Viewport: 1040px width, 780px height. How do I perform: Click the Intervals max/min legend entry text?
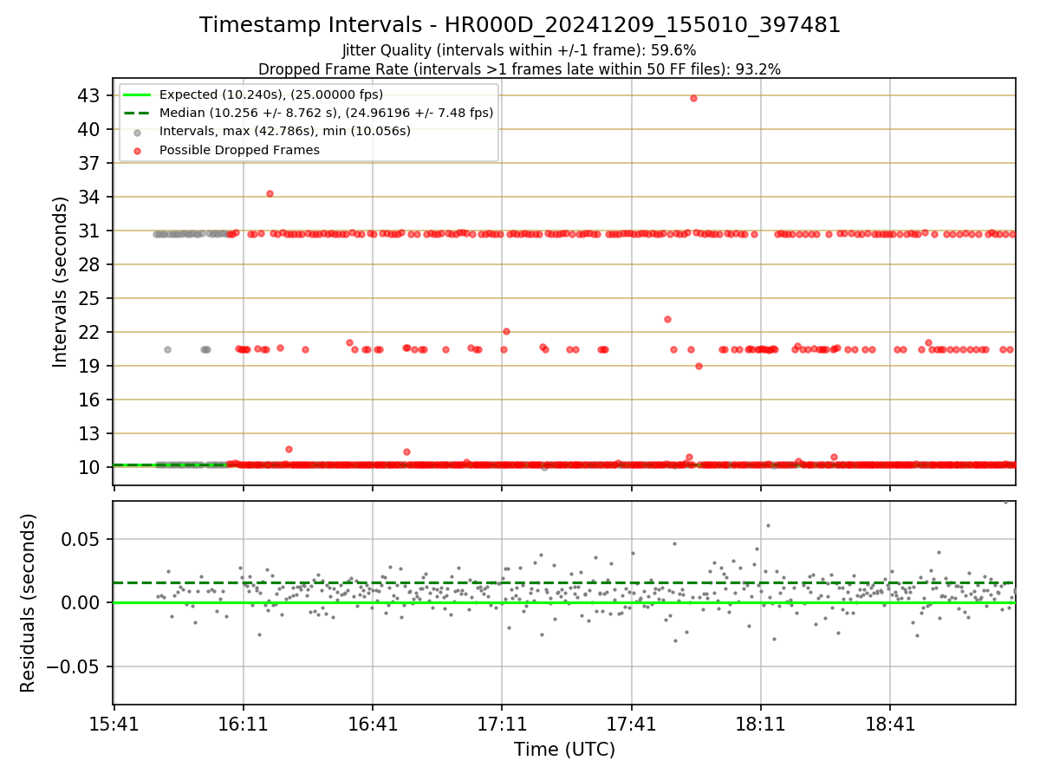(x=285, y=131)
